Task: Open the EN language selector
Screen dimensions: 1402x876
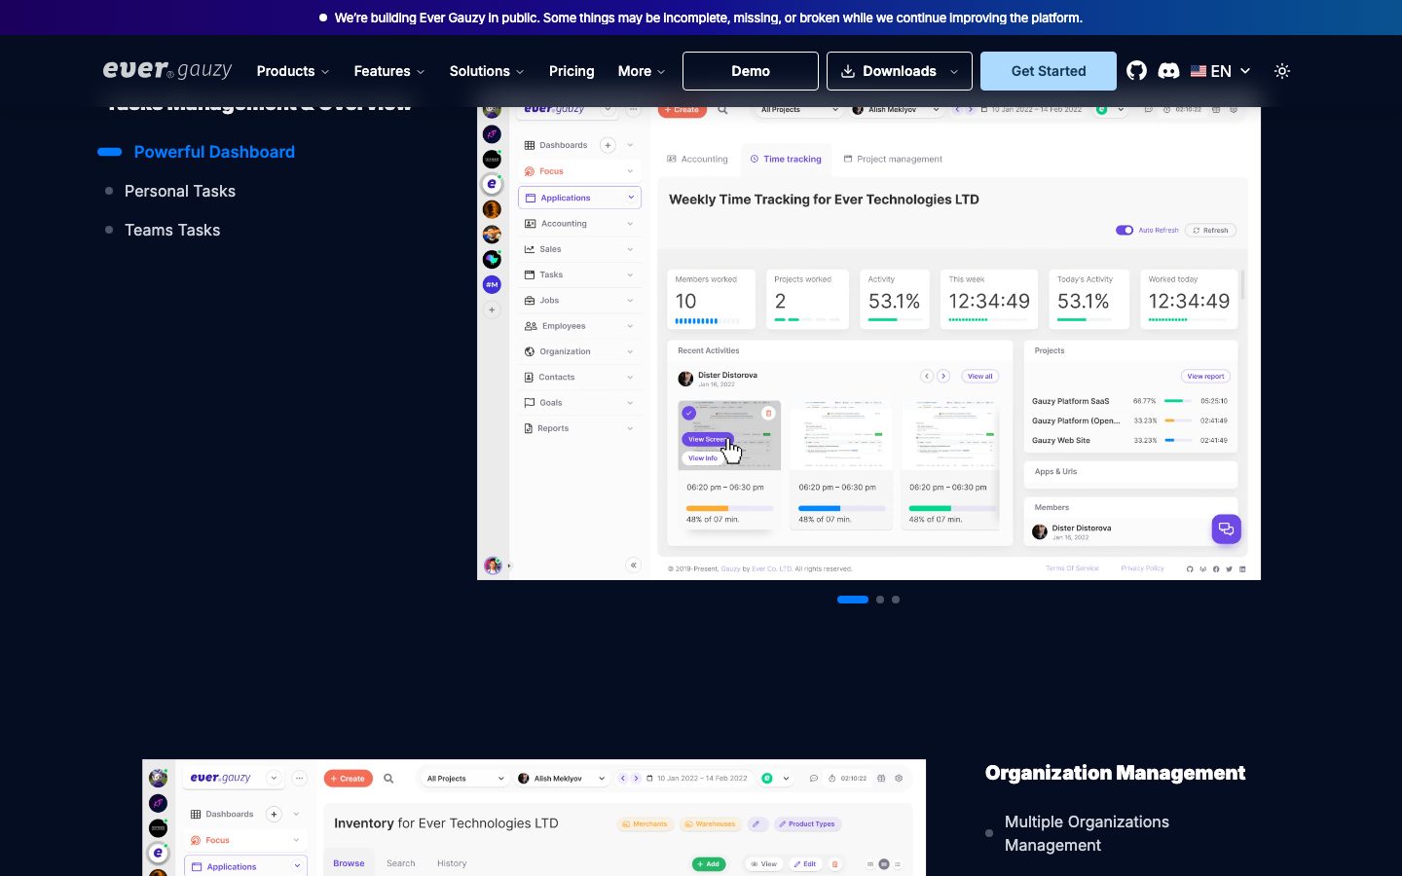Action: tap(1221, 71)
